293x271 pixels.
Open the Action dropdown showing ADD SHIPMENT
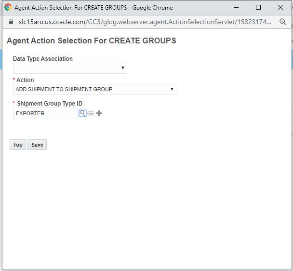tap(94, 89)
